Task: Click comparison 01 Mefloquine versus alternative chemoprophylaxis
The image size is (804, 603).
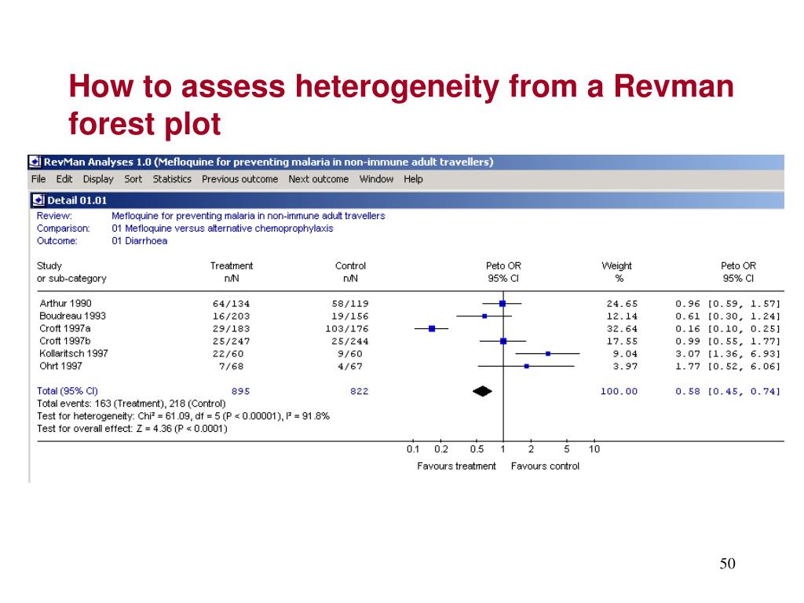Action: 222,228
